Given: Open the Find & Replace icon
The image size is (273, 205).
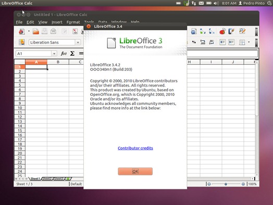Looking at the screenshot, I should point(242,31).
